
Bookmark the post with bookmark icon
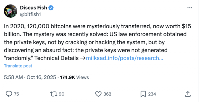143,94
